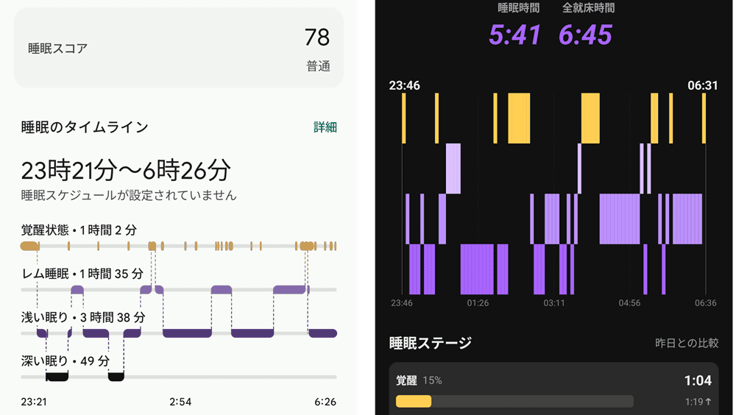Viewport: 736px width, 415px height.
Task: Click the 06:31 end time above chart
Action: click(703, 85)
